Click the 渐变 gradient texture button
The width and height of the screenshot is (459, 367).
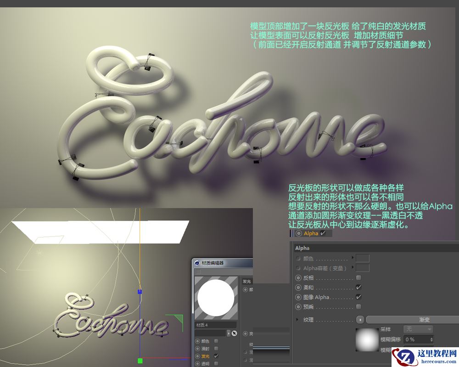(x=424, y=320)
